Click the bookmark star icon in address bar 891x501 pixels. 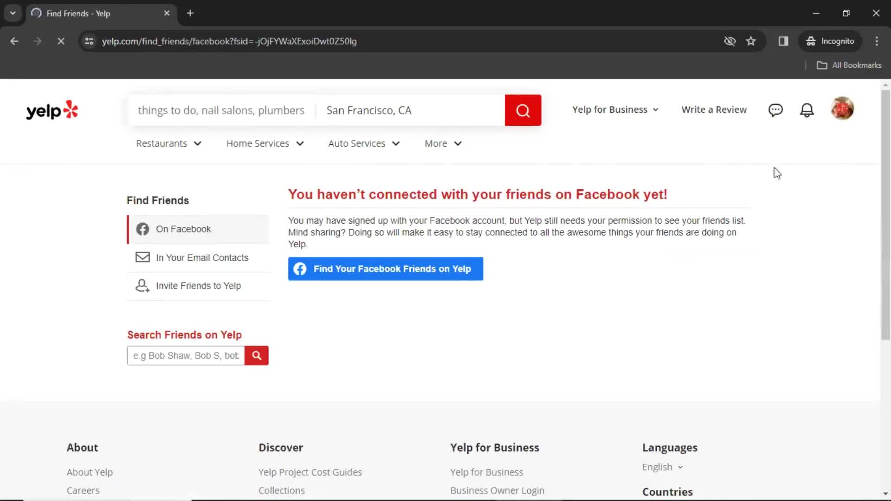click(x=751, y=41)
